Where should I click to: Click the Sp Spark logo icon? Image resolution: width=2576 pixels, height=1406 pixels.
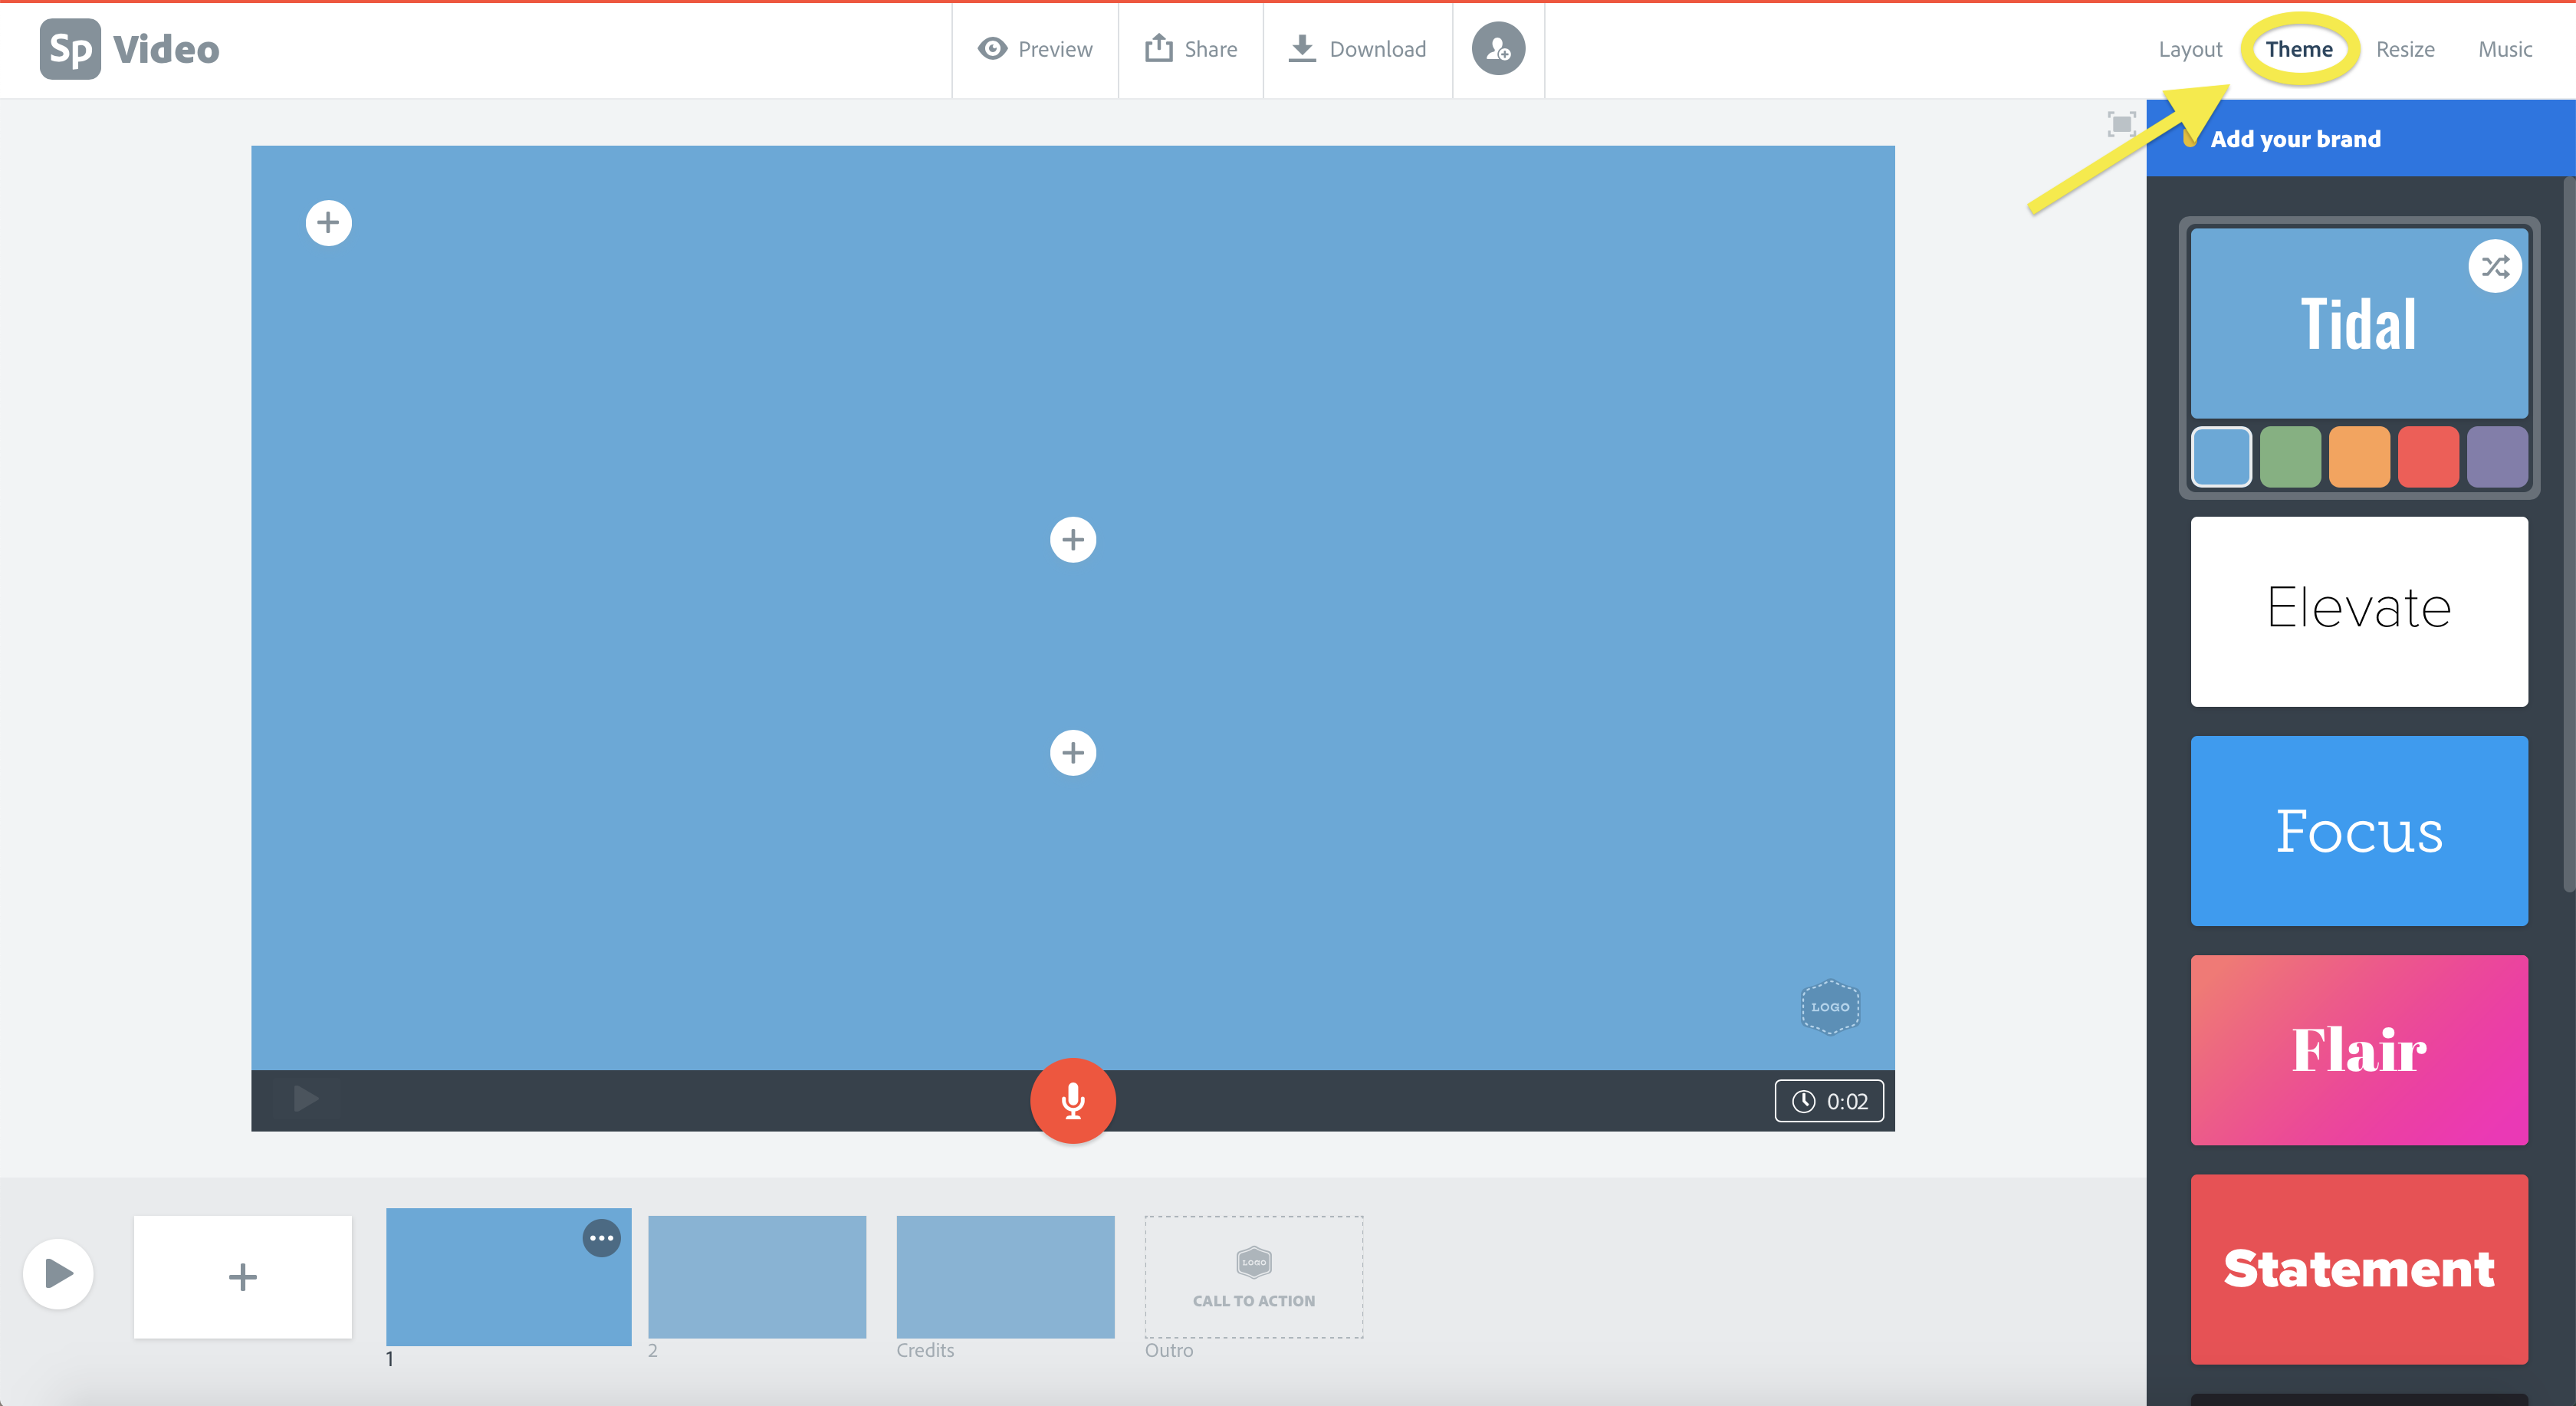70,49
